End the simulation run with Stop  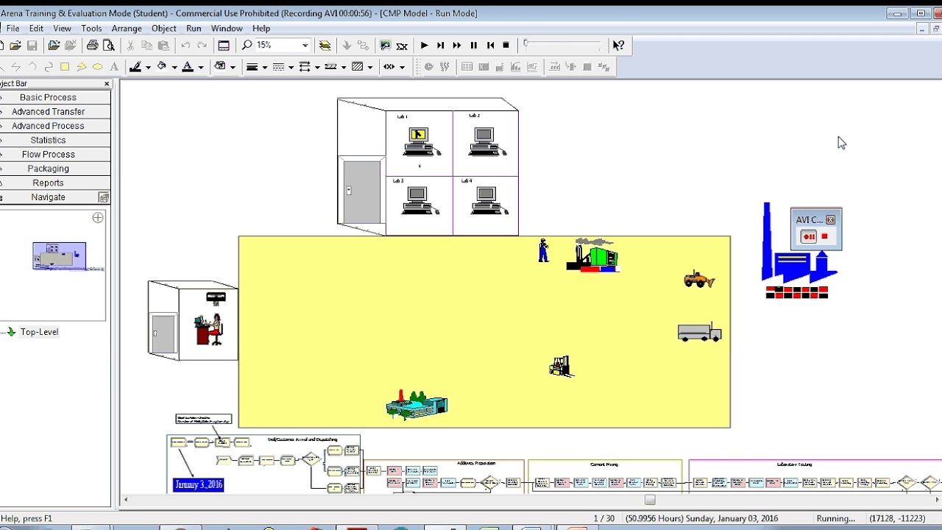tap(506, 46)
